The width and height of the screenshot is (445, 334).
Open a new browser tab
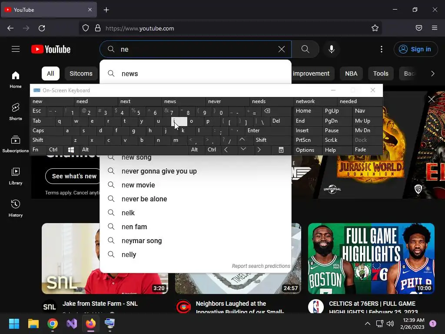pos(106,10)
